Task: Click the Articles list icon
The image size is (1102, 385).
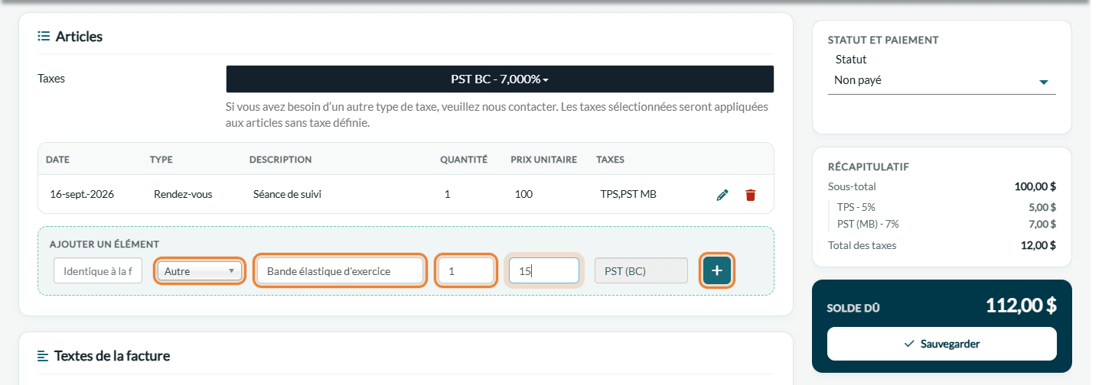Action: pyautogui.click(x=44, y=36)
